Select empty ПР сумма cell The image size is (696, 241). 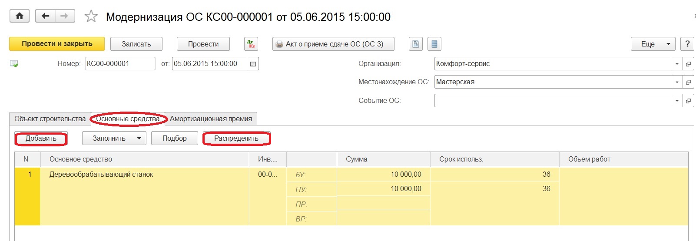(x=384, y=204)
